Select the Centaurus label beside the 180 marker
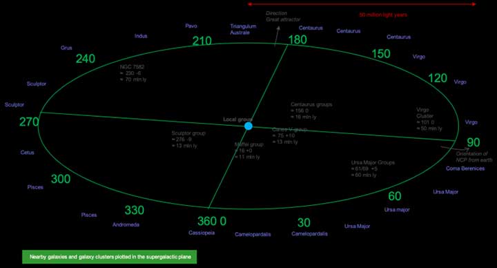The image size is (497, 268). click(x=311, y=28)
